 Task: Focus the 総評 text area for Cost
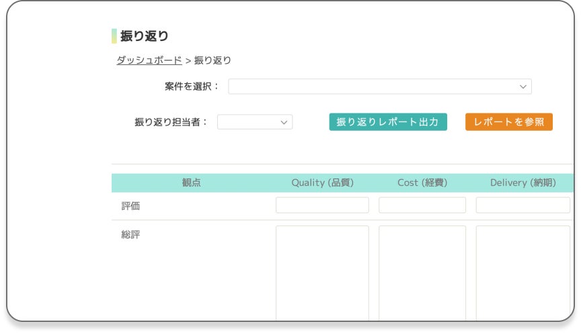tap(422, 272)
